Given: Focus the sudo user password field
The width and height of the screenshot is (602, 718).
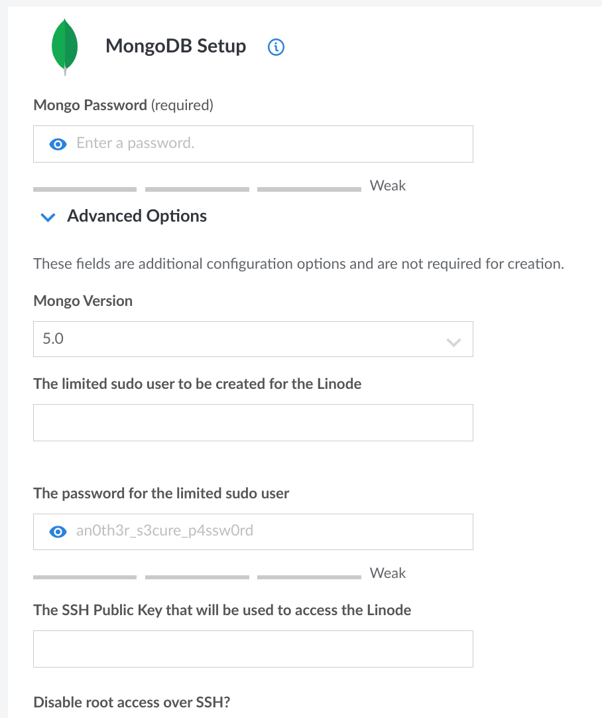Looking at the screenshot, I should pyautogui.click(x=272, y=532).
